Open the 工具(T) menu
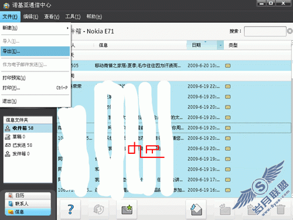Image resolution: width=293 pixels, height=220 pixels. pyautogui.click(x=73, y=17)
